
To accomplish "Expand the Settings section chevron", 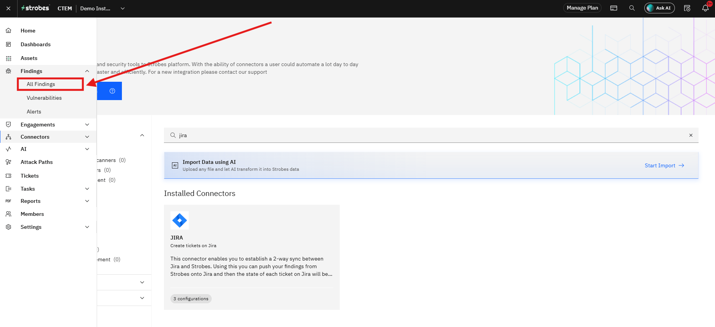I will tap(87, 227).
